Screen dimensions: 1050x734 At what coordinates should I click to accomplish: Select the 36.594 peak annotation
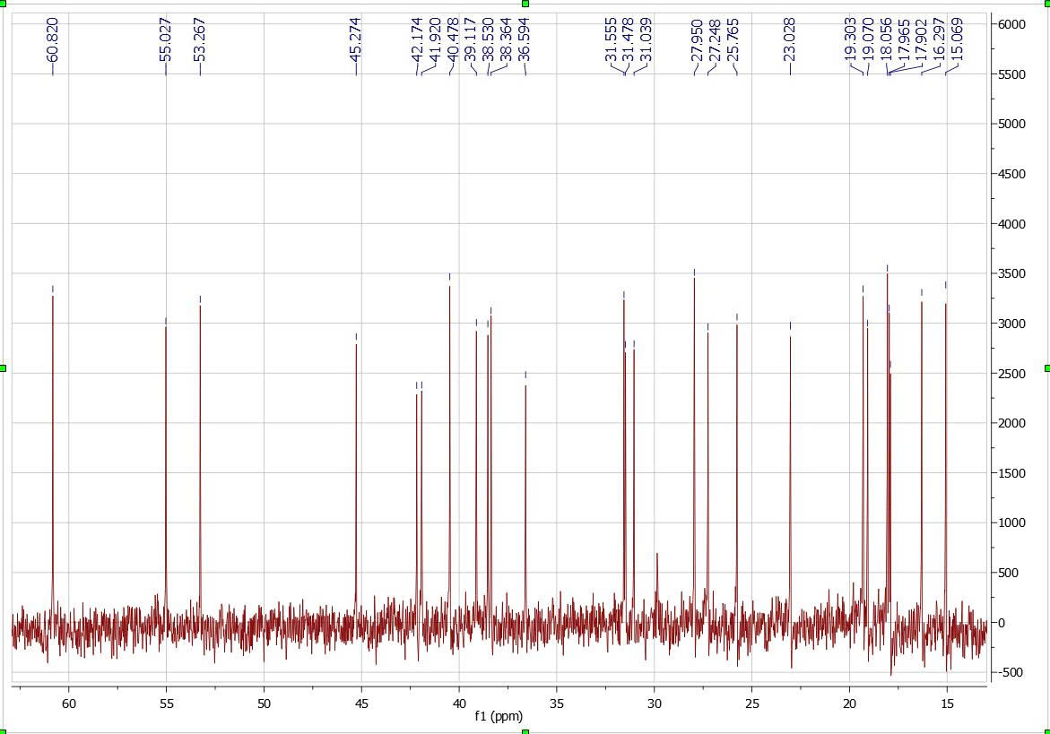click(x=525, y=39)
